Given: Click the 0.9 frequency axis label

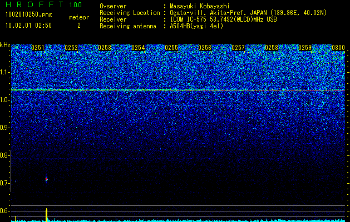Looking at the screenshot, I should pyautogui.click(x=4, y=128).
